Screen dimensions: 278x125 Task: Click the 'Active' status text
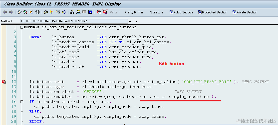coord(133,21)
